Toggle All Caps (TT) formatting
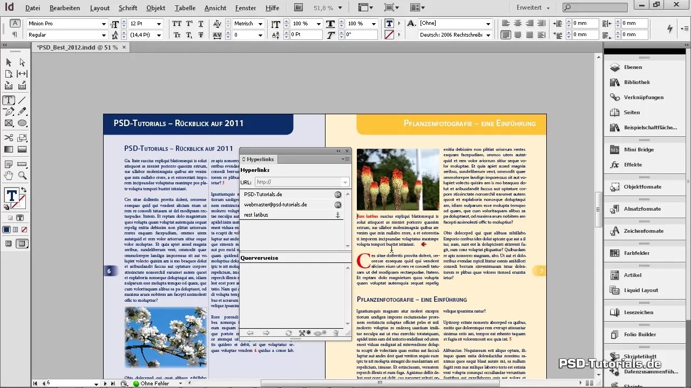This screenshot has height=388, width=691. 177,24
